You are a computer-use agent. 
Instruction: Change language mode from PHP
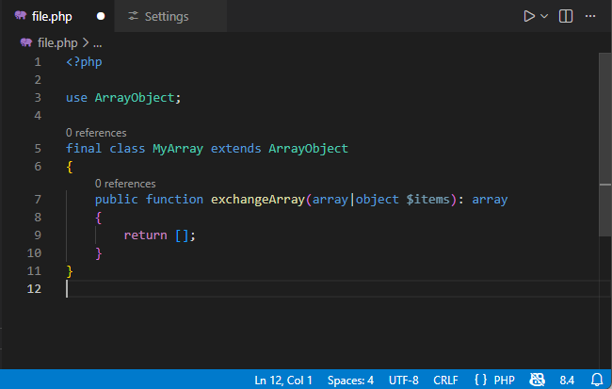[504, 380]
